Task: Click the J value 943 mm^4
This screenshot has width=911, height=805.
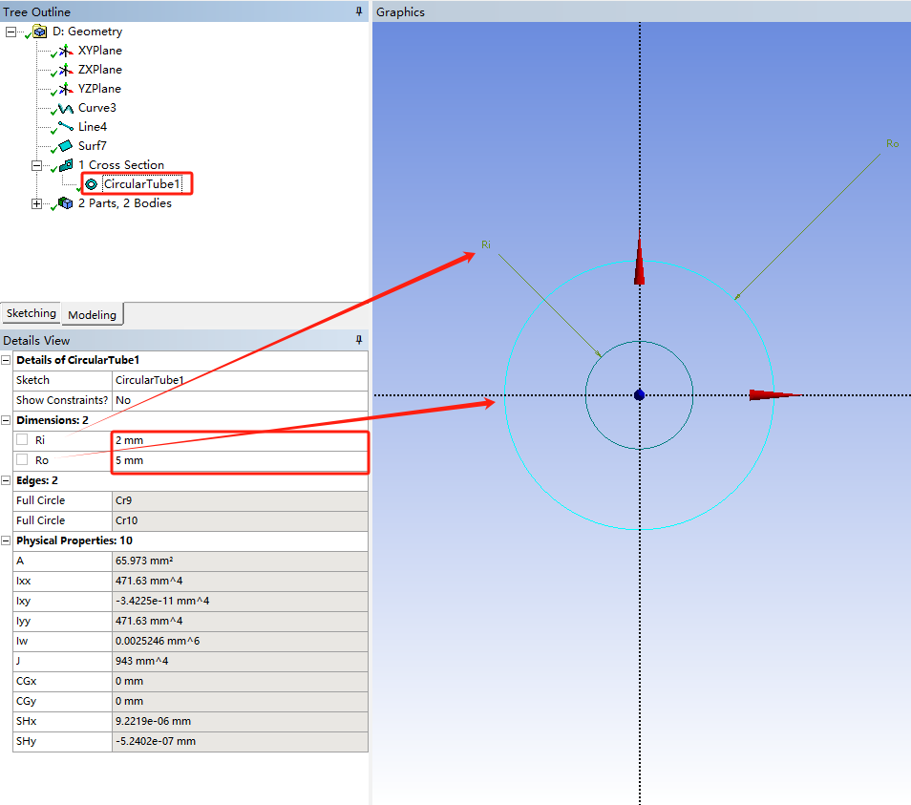Action: tap(240, 661)
